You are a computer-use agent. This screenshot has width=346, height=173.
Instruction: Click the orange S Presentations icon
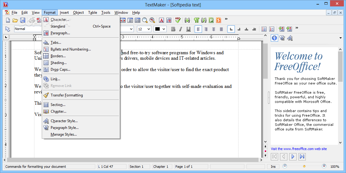[x=219, y=21]
